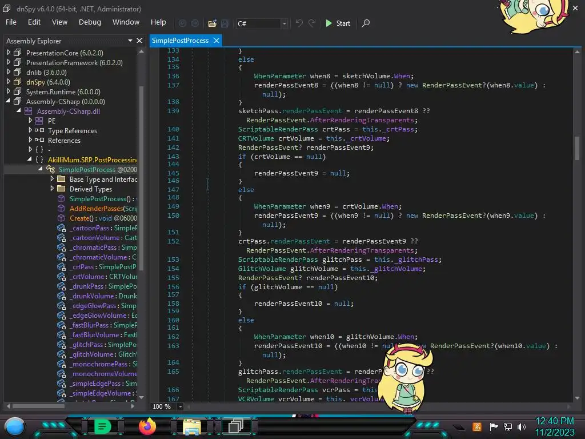Select the _chromaticVolume field icon
Screen dimensions: 585x439
point(61,257)
